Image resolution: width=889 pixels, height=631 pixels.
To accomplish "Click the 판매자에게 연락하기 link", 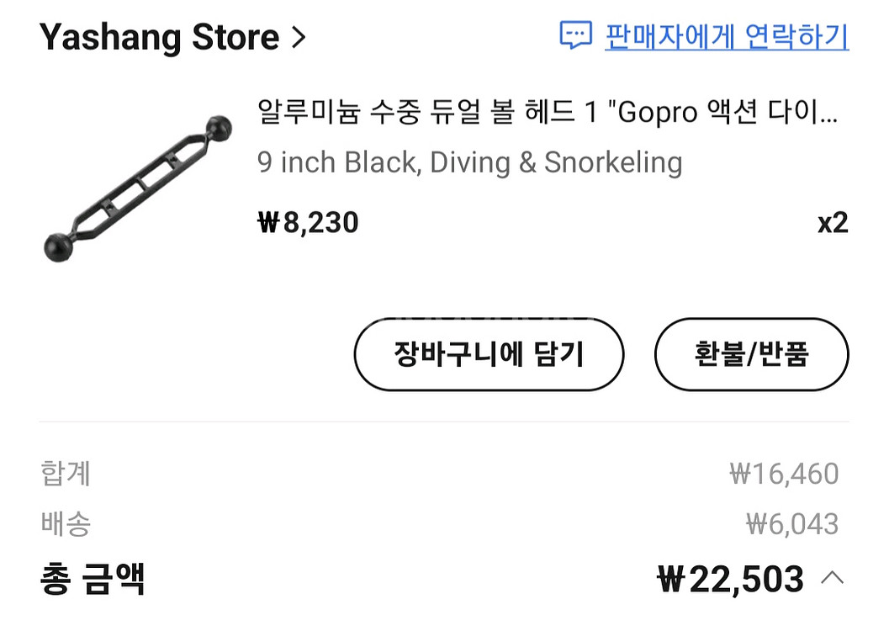I will [727, 36].
